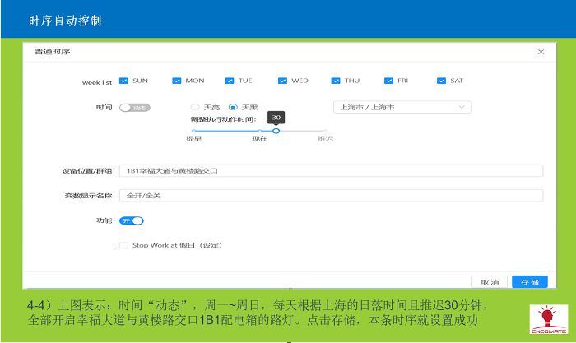This screenshot has width=576, height=343.
Task: Enable Stop Work at 假日 checkbox
Action: coord(123,245)
